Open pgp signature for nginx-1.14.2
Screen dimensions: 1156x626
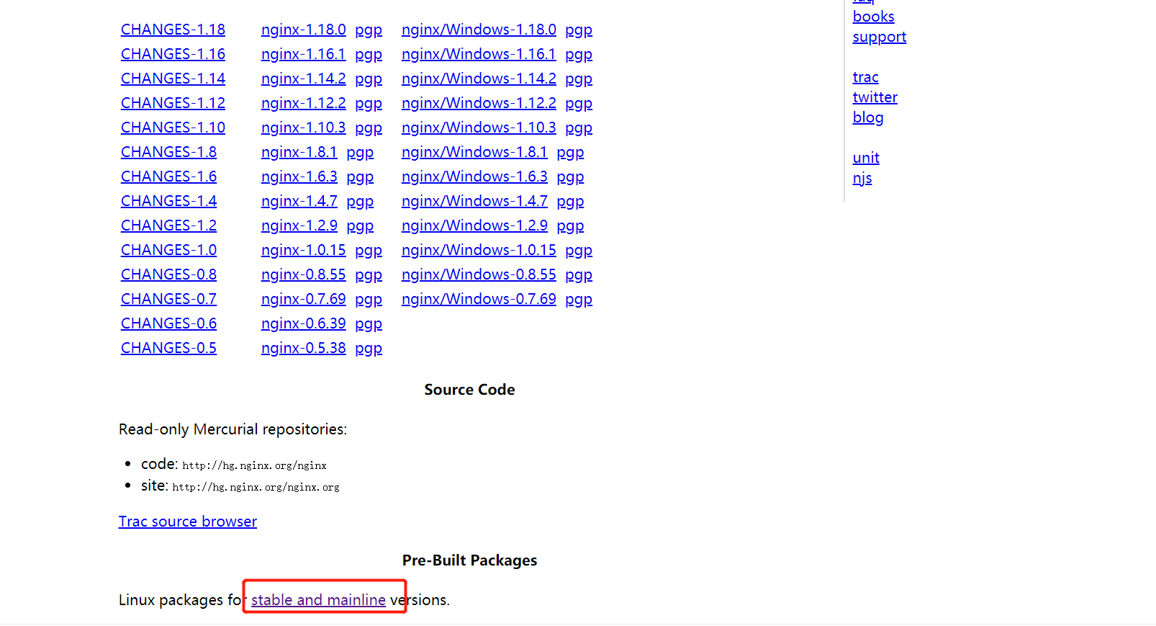pos(369,79)
